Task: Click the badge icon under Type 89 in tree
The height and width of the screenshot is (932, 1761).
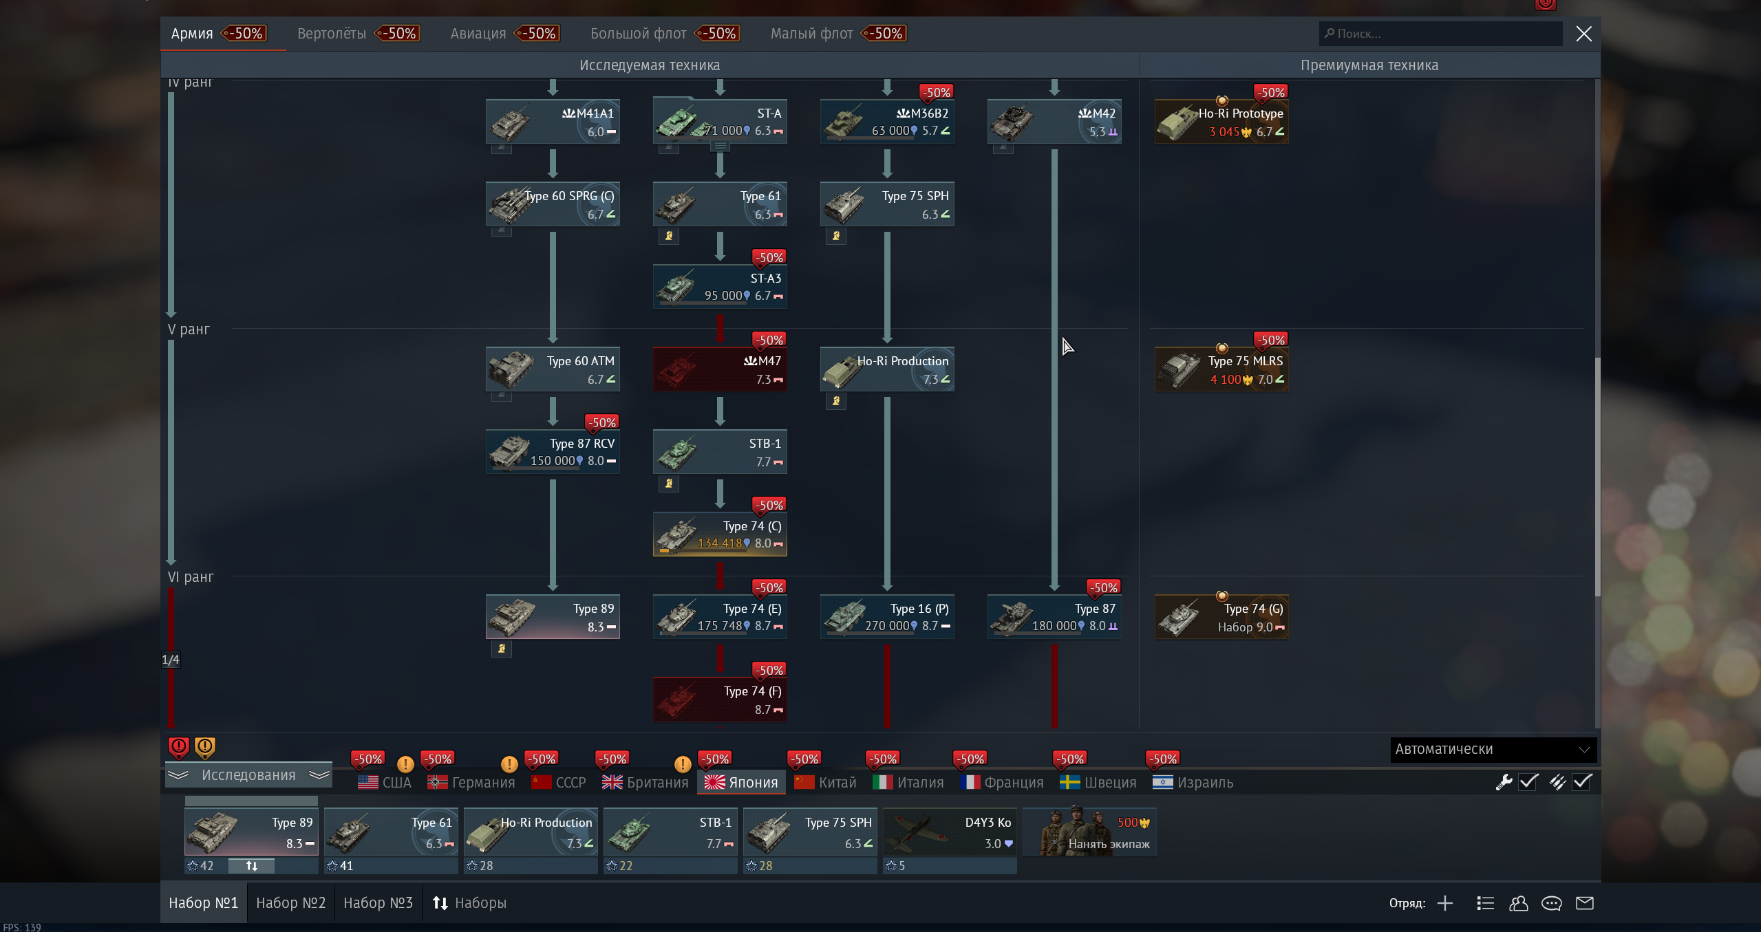Action: (x=502, y=649)
